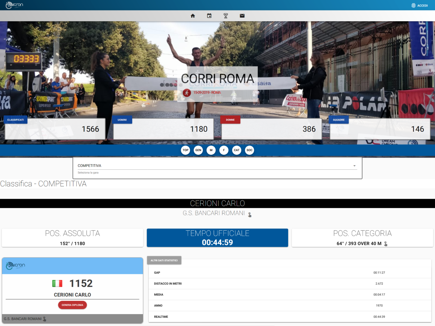
Task: Open the mail contact icon
Action: (242, 16)
